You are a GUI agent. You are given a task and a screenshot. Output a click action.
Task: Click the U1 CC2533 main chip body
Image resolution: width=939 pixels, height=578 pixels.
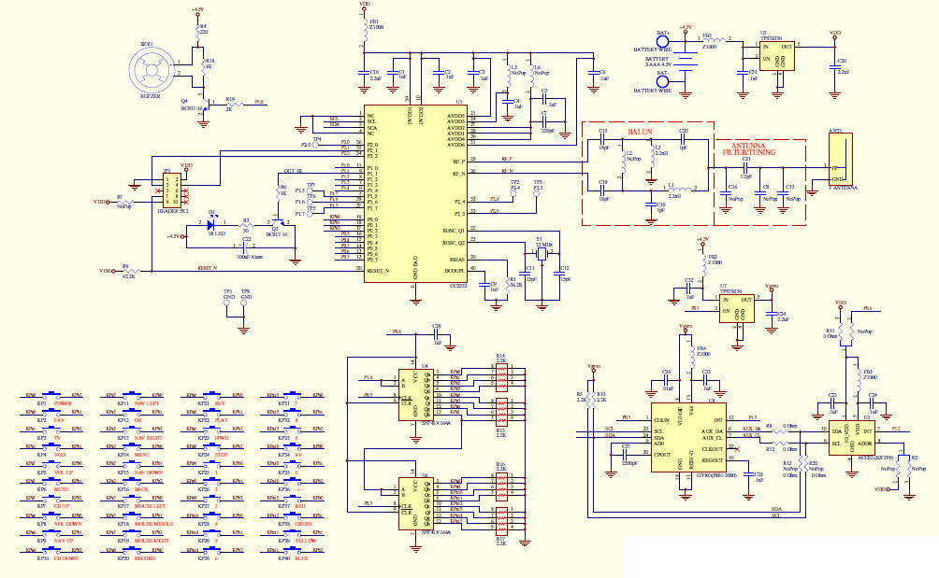(413, 194)
